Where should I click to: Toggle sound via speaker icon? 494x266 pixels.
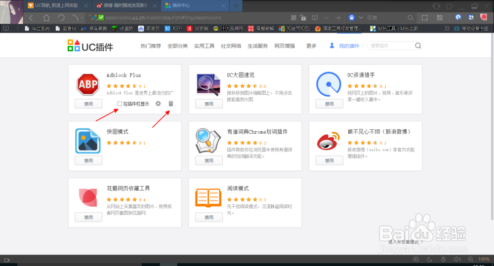[x=457, y=260]
